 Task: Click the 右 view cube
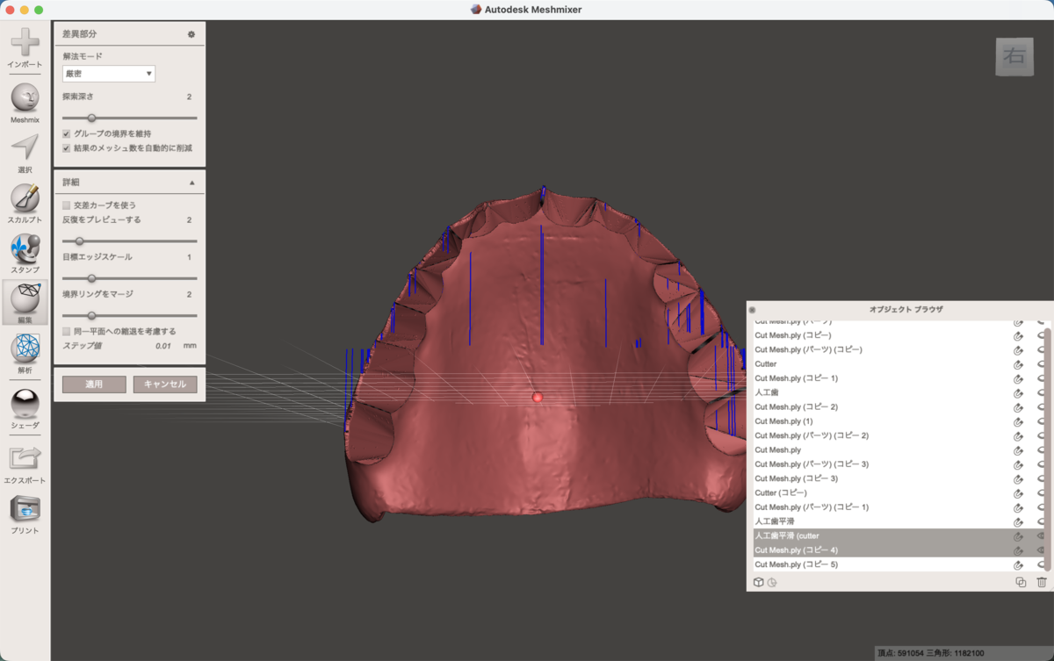pyautogui.click(x=1014, y=56)
